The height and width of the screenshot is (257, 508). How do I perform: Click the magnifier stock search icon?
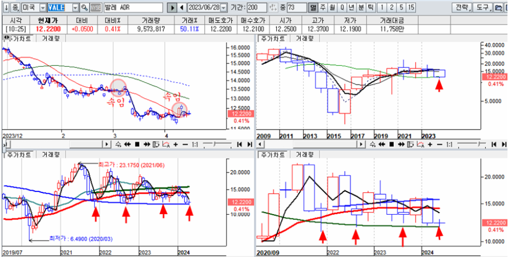pyautogui.click(x=84, y=7)
